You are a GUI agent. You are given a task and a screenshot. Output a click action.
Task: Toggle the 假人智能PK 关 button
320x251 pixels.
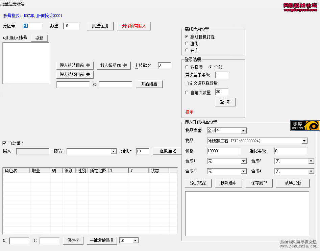click(x=114, y=66)
